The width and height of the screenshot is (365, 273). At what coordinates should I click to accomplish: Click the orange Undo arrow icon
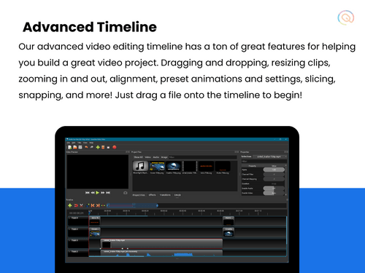coord(86,147)
